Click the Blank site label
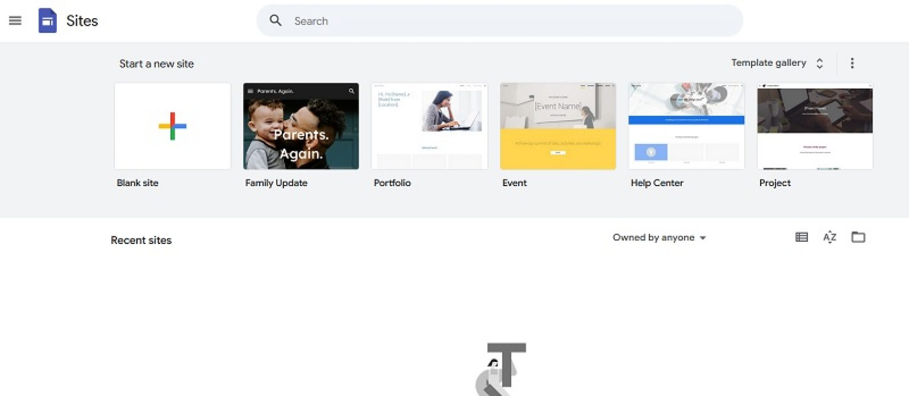The width and height of the screenshot is (909, 396). point(138,183)
